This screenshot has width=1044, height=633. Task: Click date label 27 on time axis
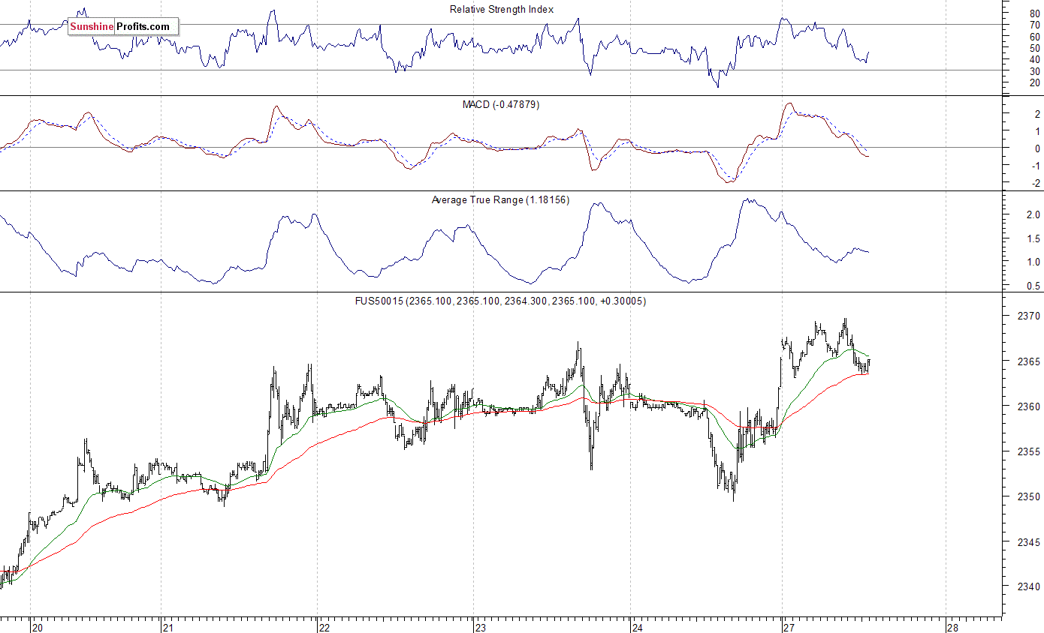790,627
